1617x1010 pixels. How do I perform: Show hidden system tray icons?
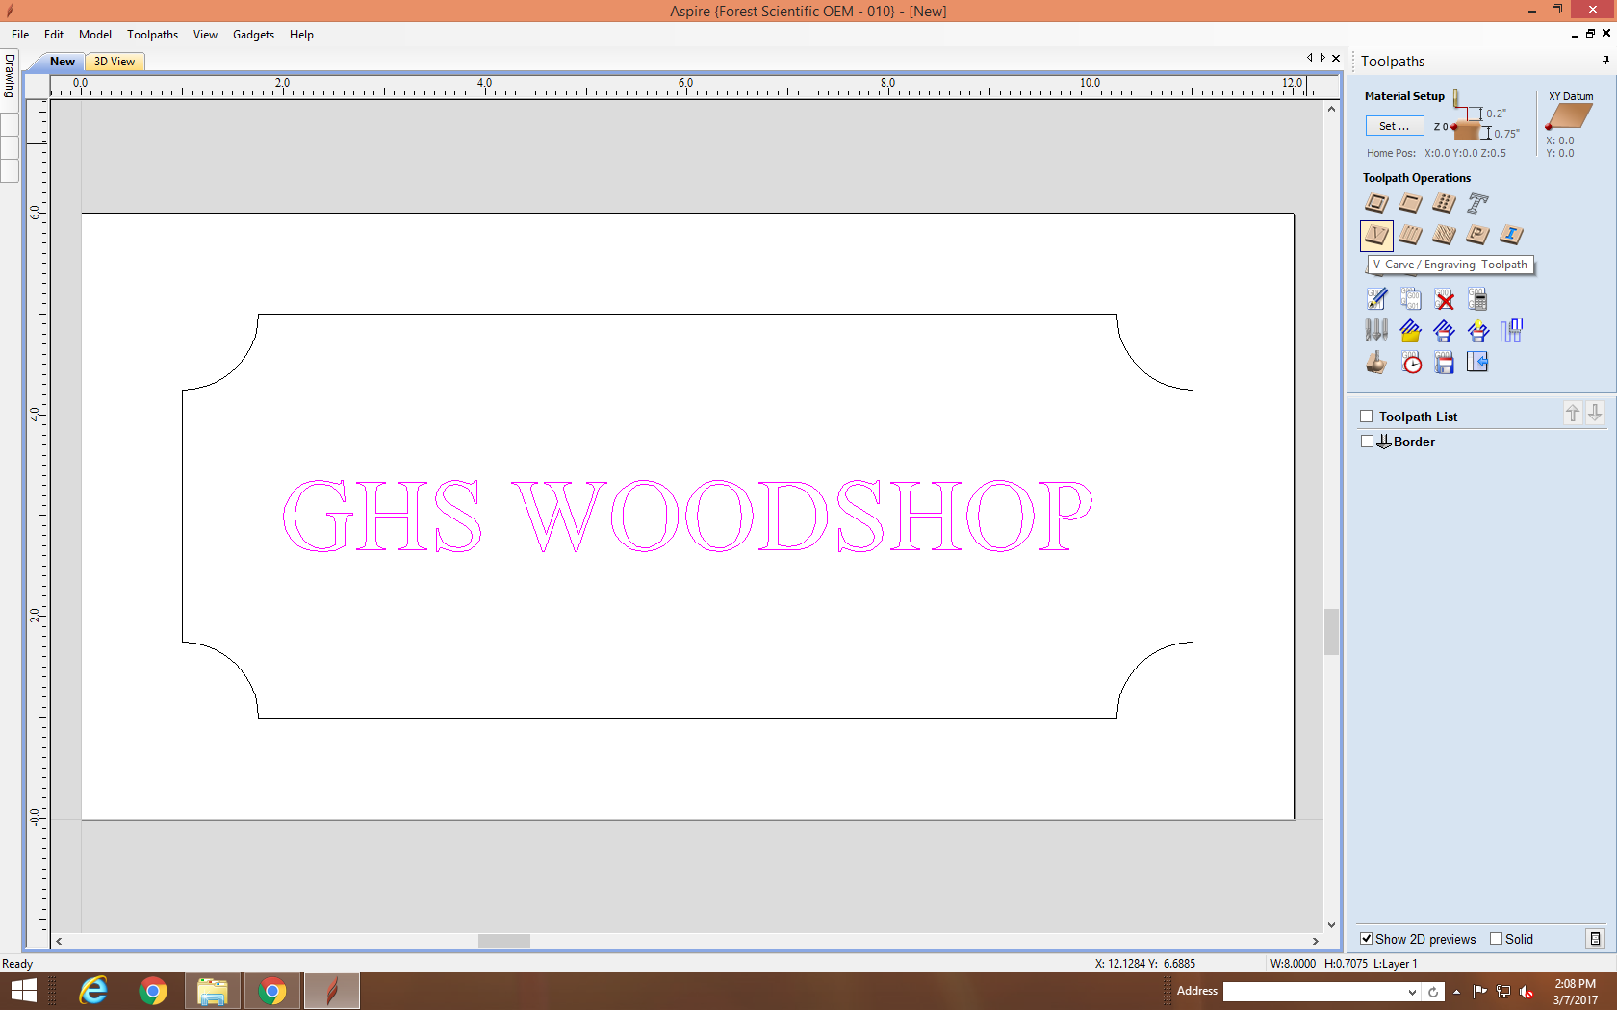click(1456, 992)
